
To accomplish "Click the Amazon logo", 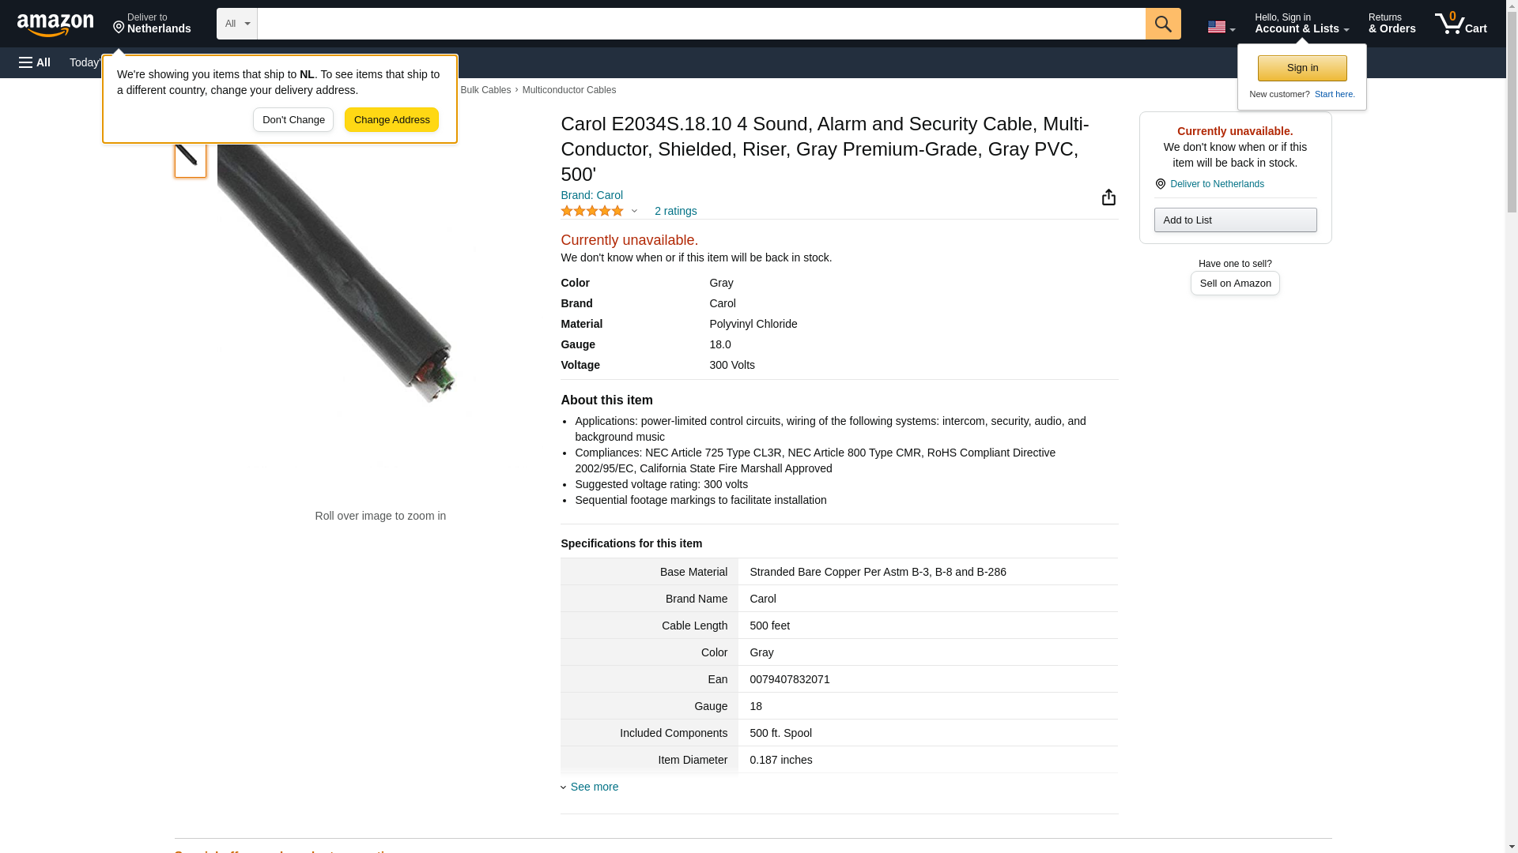I will (x=55, y=24).
